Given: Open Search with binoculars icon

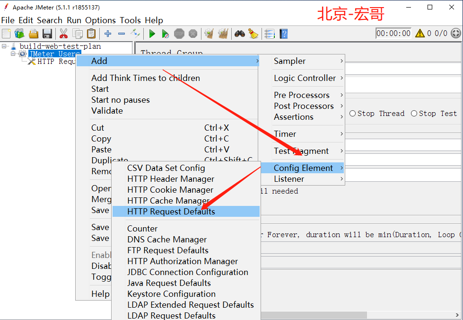Looking at the screenshot, I should [239, 34].
